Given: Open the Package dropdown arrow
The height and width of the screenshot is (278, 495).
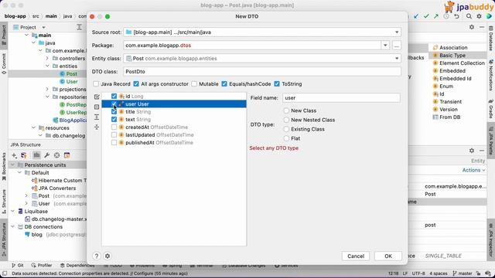Looking at the screenshot, I should pos(385,46).
